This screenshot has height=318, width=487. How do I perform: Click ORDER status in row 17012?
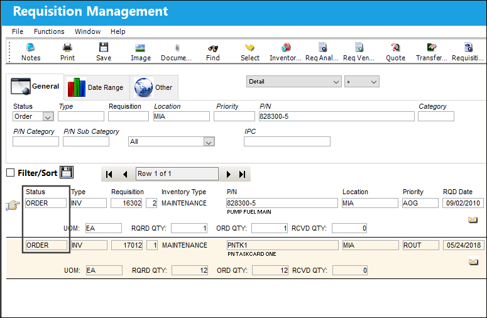(x=47, y=245)
